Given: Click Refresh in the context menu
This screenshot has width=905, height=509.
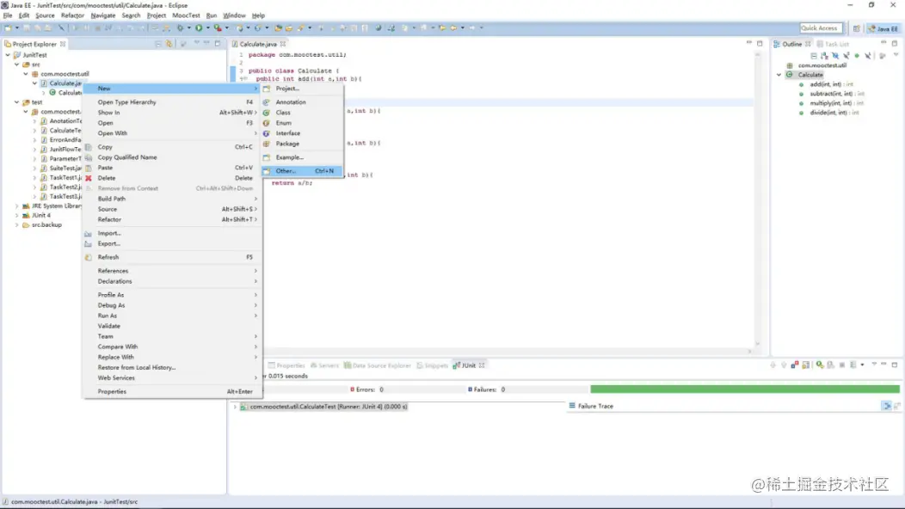Looking at the screenshot, I should coord(172,257).
